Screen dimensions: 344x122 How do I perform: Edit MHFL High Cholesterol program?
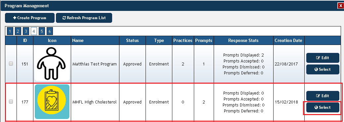tap(323, 96)
